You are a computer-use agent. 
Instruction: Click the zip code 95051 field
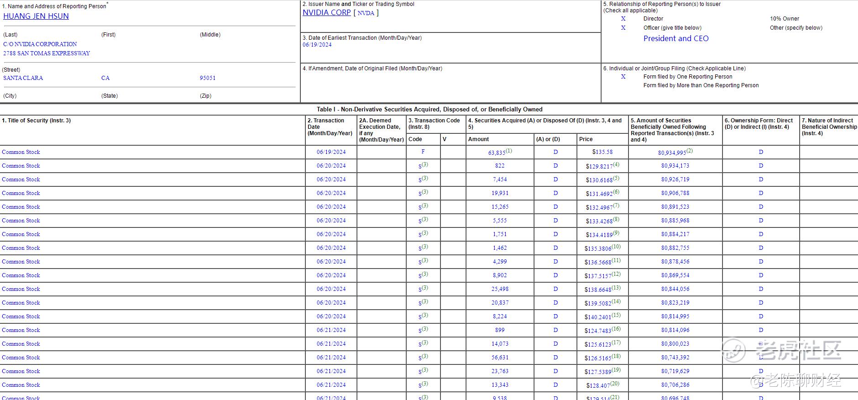pyautogui.click(x=208, y=78)
